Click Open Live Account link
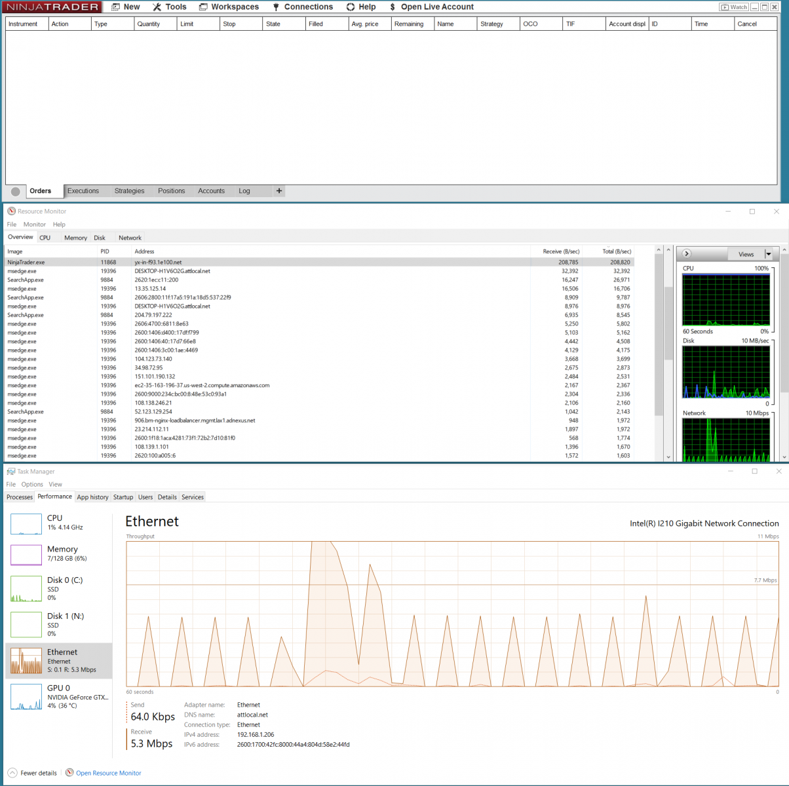 (x=431, y=7)
